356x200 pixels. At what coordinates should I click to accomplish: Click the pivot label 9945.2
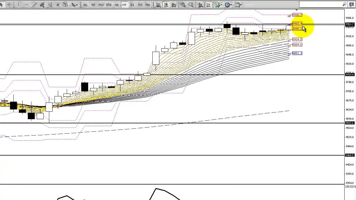(x=297, y=29)
